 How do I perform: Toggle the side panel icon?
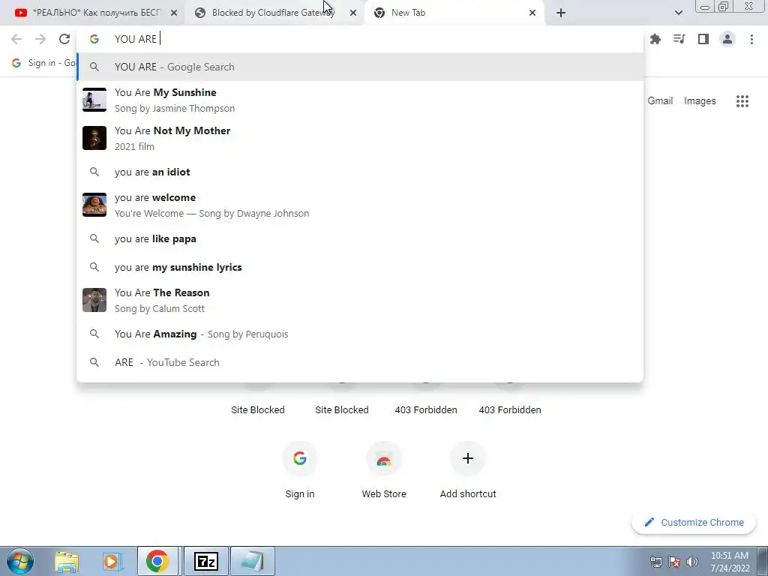point(703,39)
